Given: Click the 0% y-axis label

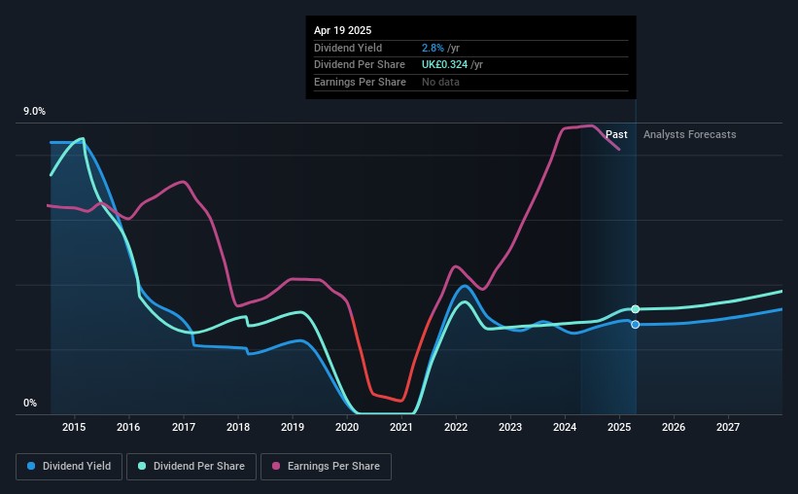Looking at the screenshot, I should pos(30,404).
